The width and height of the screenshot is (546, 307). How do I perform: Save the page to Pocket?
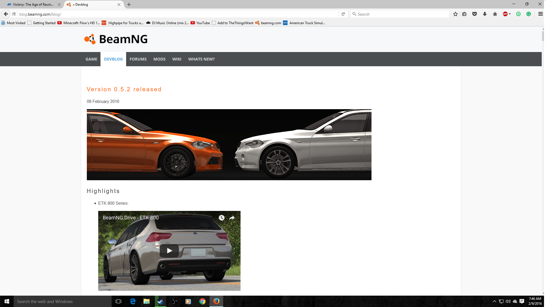475,14
